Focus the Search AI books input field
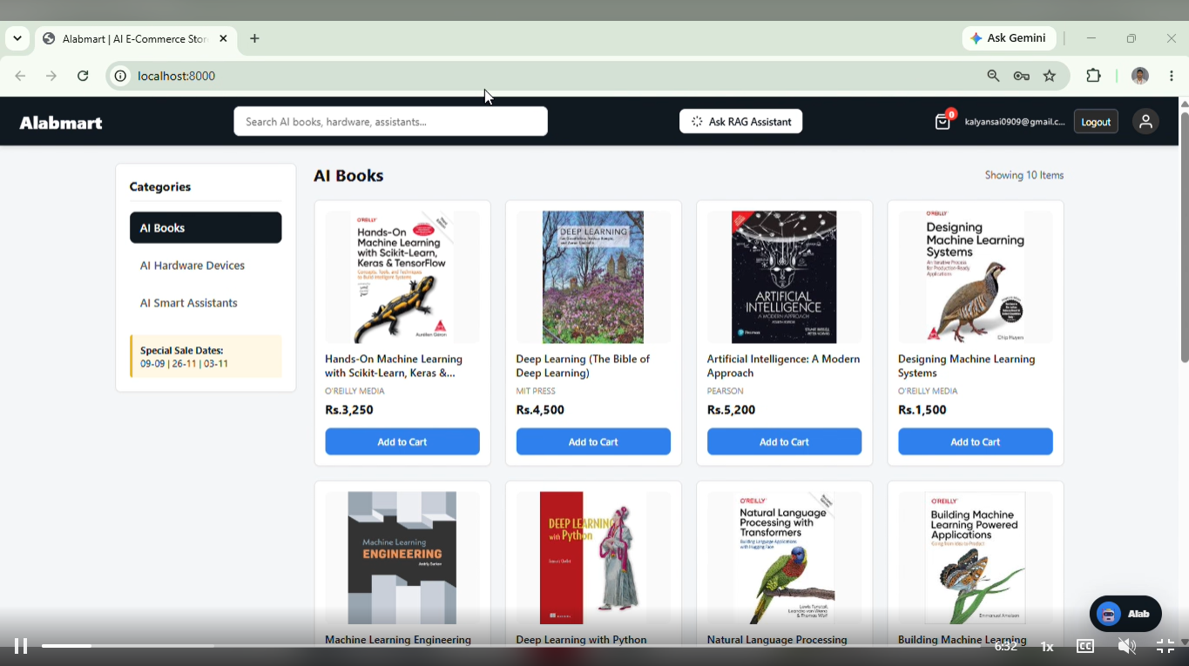Viewport: 1189px width, 666px height. [x=390, y=122]
